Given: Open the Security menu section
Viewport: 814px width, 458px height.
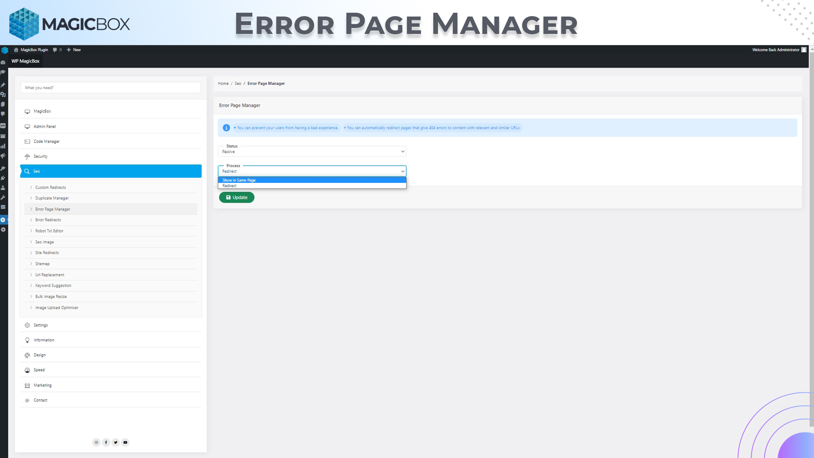Looking at the screenshot, I should pyautogui.click(x=111, y=156).
